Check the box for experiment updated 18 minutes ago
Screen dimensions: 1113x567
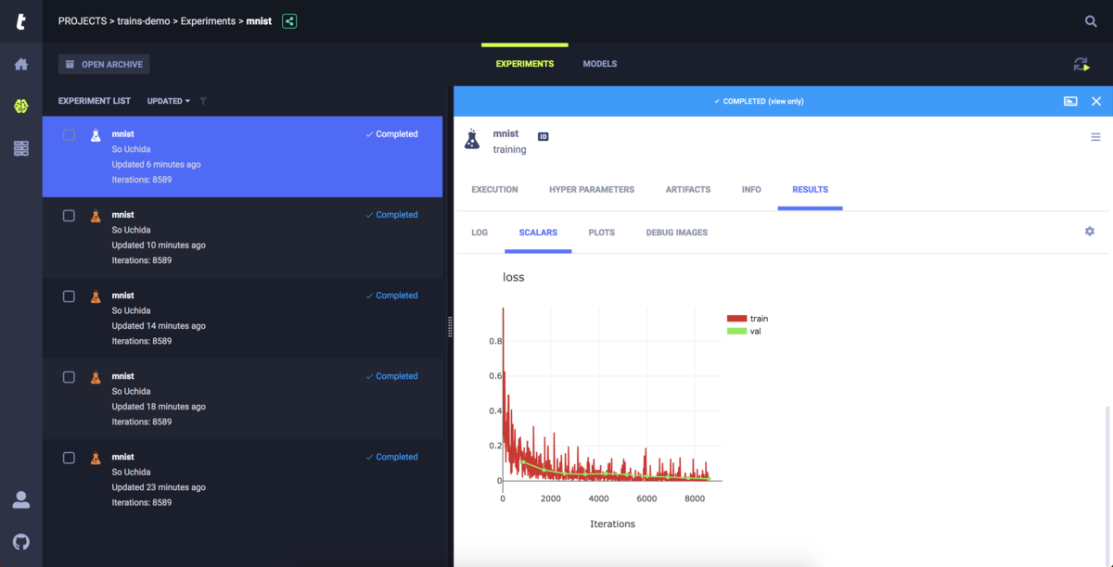[69, 377]
